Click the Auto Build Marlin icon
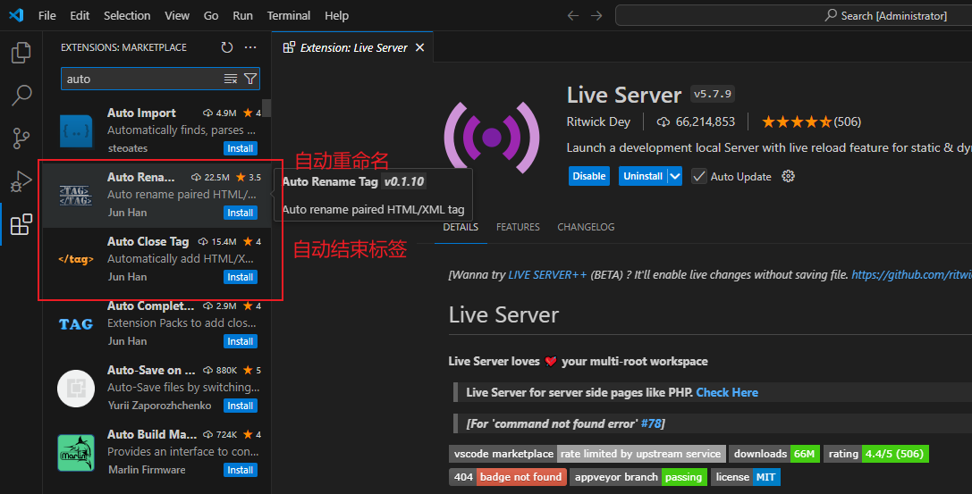Viewport: 972px width, 494px height. [x=76, y=453]
